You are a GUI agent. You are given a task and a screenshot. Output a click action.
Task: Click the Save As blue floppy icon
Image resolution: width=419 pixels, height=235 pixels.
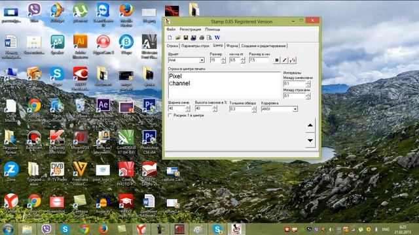click(x=193, y=38)
